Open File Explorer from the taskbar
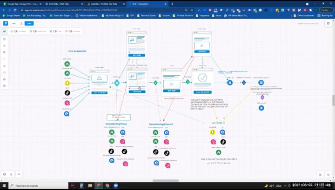Screen dimensions: 335x190 [90, 186]
